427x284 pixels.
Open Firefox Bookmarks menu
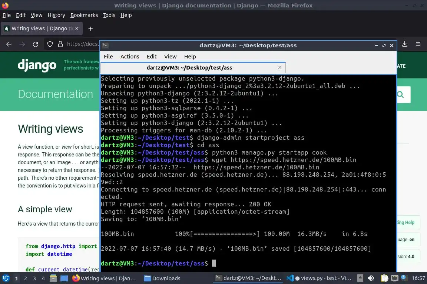pos(84,15)
